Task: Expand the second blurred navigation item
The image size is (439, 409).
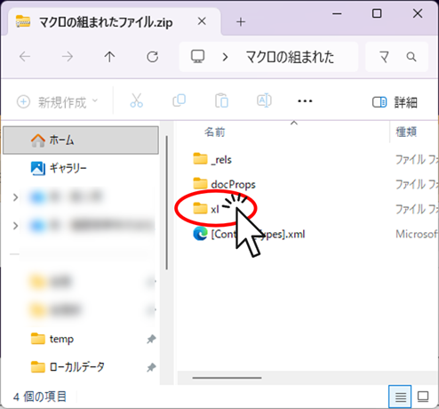Action: [15, 226]
